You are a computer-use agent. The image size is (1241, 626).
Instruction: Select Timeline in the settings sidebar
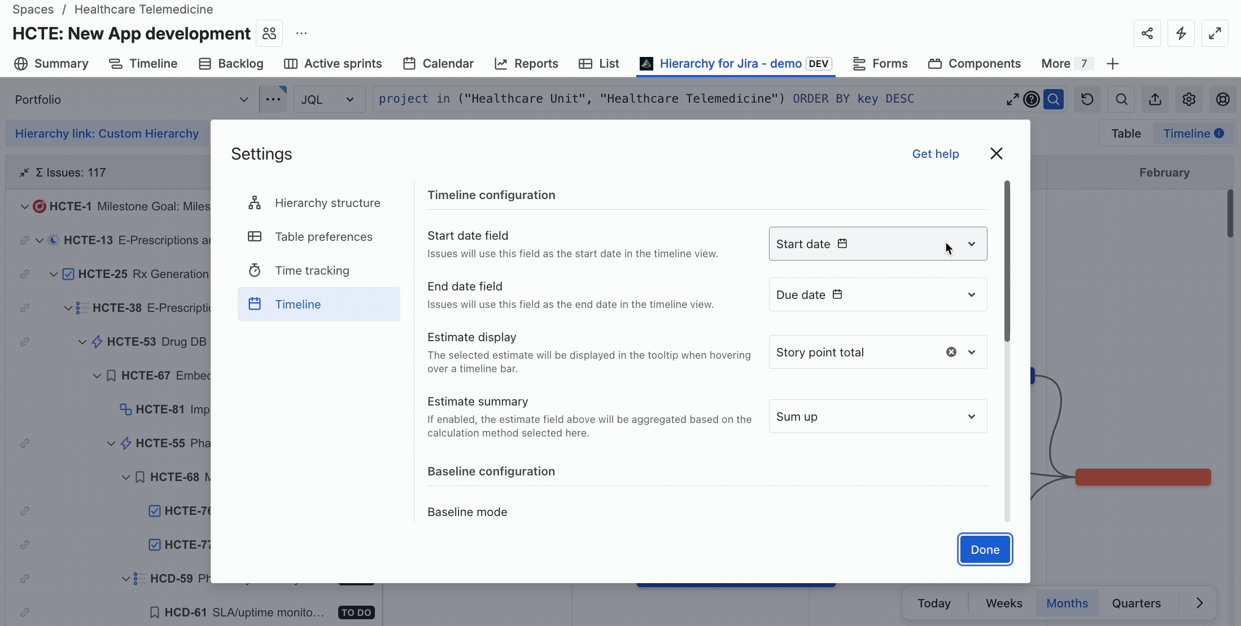319,304
